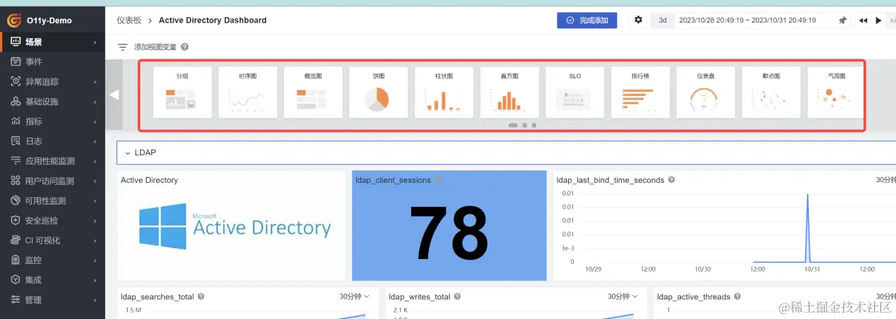Add a 气泡图 chart
Image resolution: width=896 pixels, height=319 pixels.
point(836,92)
